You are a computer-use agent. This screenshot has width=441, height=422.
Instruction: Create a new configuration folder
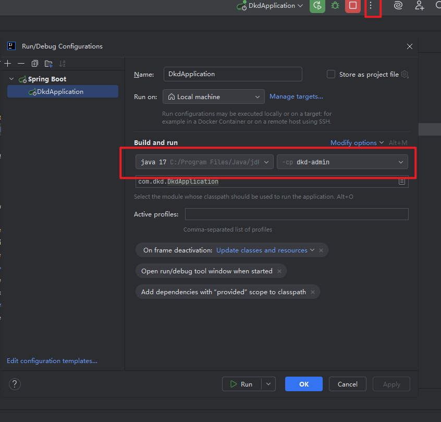coord(48,64)
